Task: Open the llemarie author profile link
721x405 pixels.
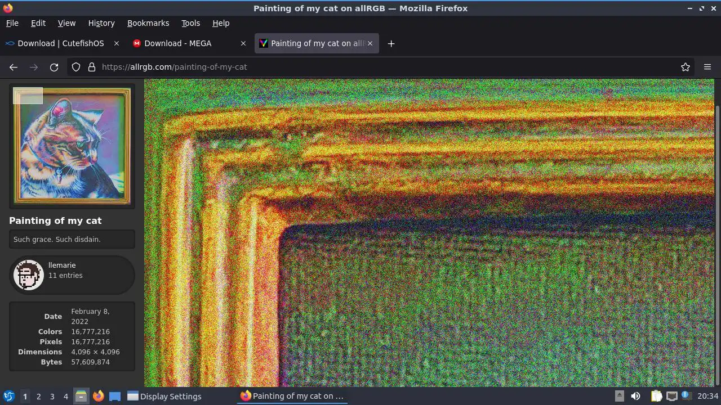Action: [62, 265]
